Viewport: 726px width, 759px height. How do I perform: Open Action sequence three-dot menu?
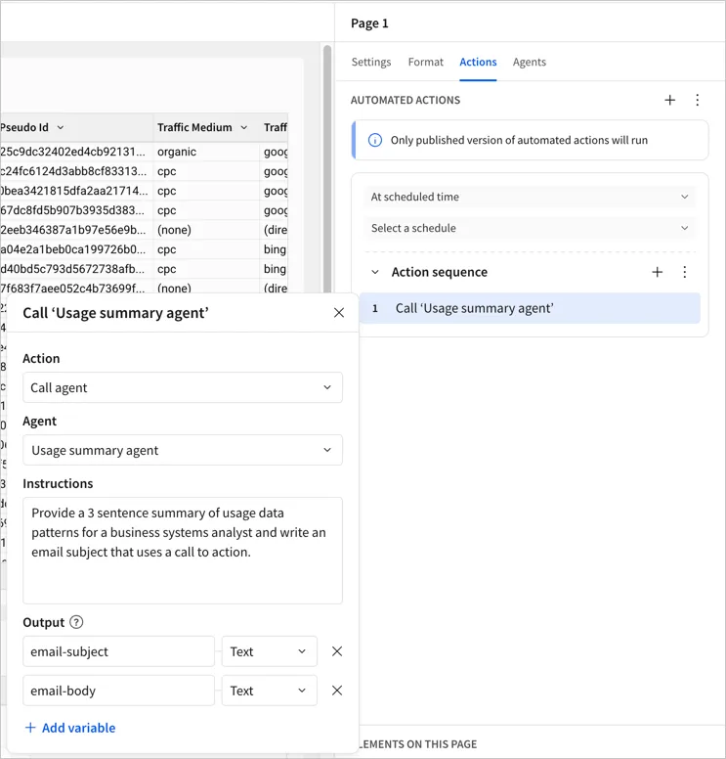coord(684,272)
